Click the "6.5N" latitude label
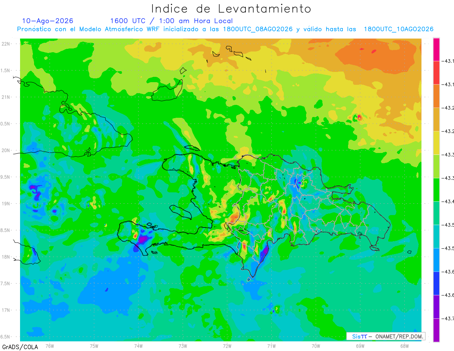The height and width of the screenshot is (351, 454). (x=5, y=337)
